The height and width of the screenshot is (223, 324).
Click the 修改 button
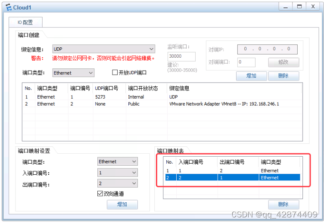point(283,62)
